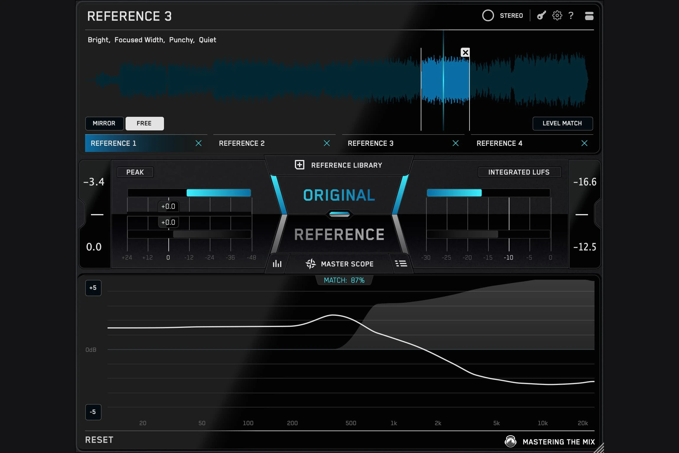Toggle the original/reference switch indicator

pyautogui.click(x=339, y=214)
